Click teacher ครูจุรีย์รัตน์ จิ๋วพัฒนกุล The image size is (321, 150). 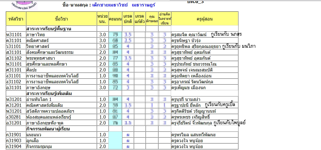(x=192, y=123)
